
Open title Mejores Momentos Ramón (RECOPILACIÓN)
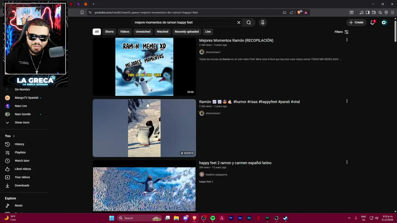tap(236, 40)
